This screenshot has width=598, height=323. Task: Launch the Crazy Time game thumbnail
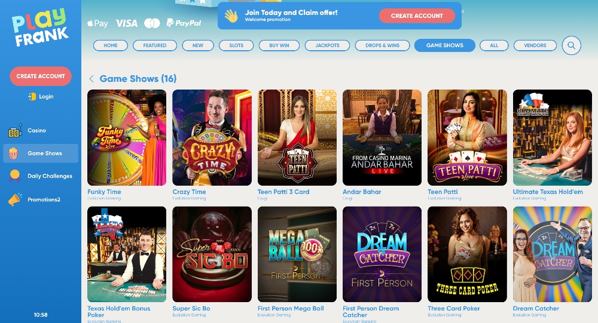[x=212, y=137]
